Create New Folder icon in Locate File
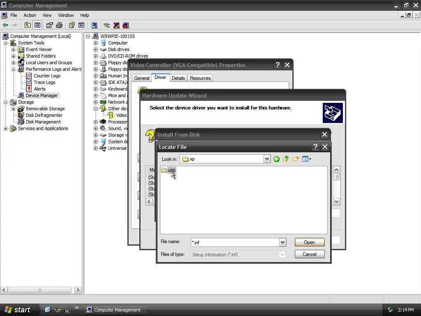 pos(296,159)
